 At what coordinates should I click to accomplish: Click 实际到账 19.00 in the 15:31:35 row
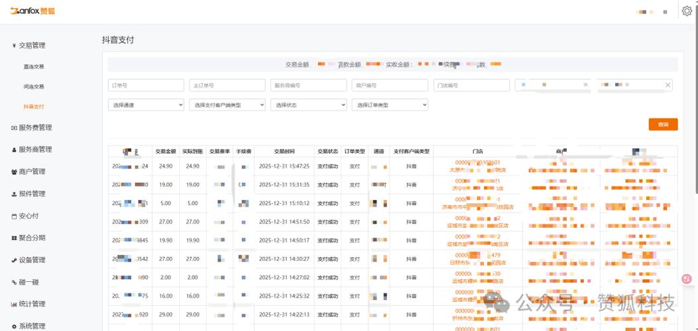[193, 185]
